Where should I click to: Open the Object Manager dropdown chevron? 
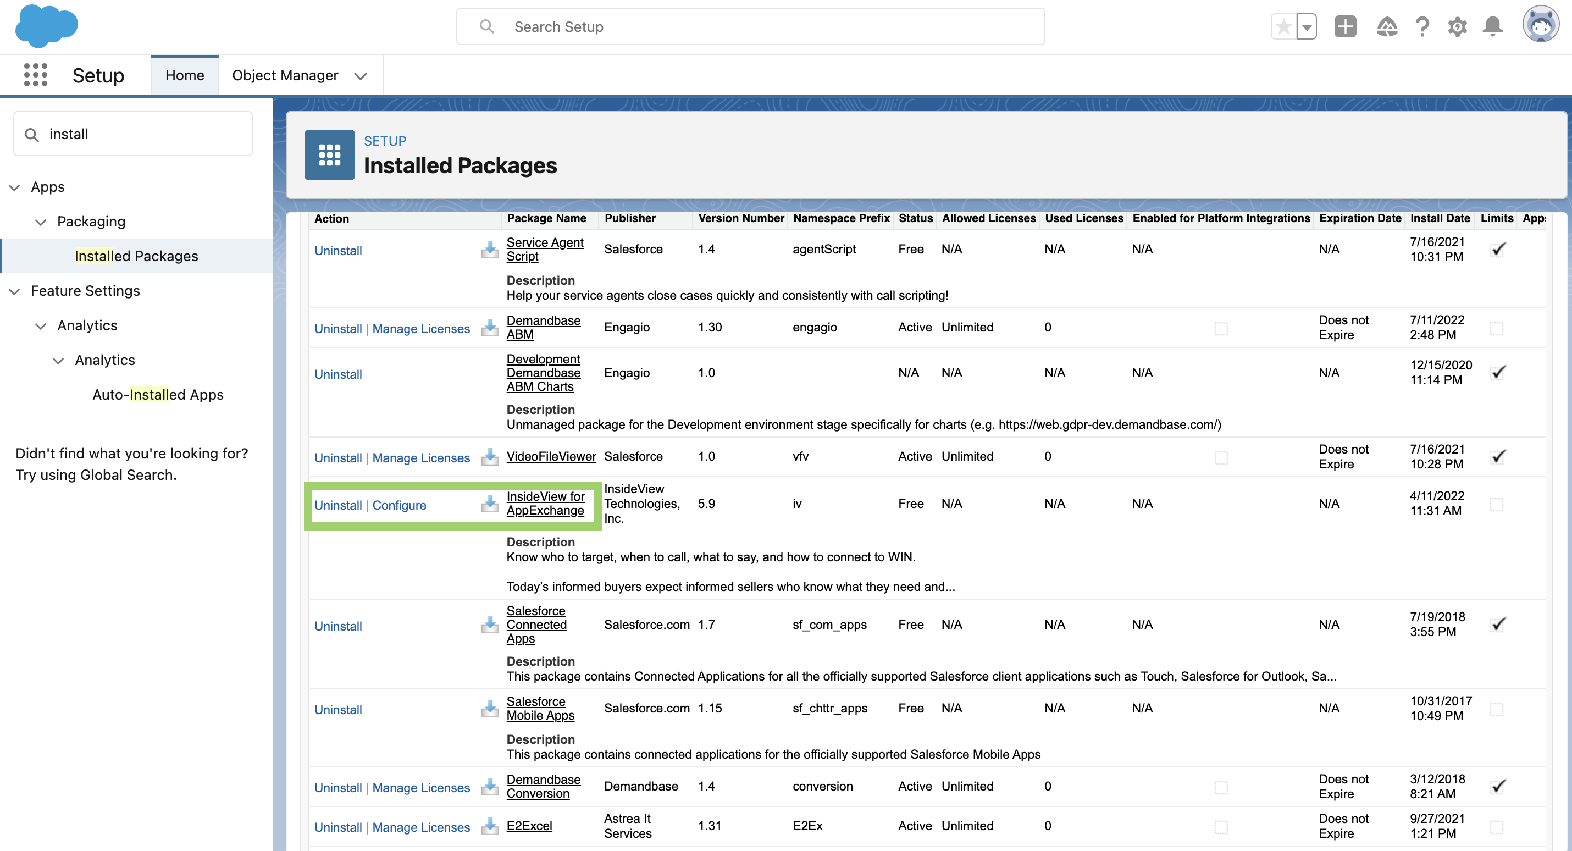tap(361, 76)
